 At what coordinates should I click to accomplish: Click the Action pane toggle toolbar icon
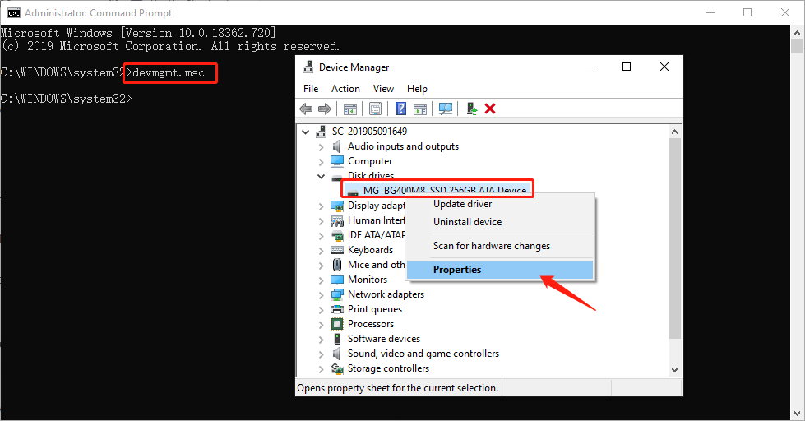click(420, 109)
